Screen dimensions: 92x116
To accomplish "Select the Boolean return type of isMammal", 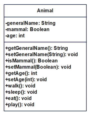I will [48, 61].
